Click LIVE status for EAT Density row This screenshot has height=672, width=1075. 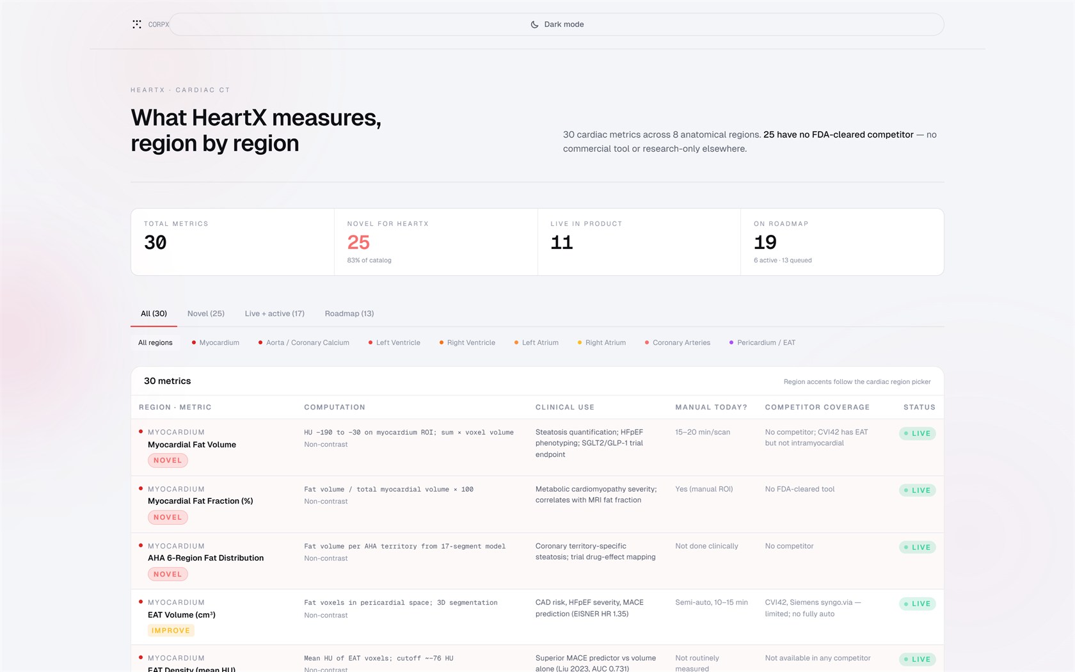tap(918, 659)
